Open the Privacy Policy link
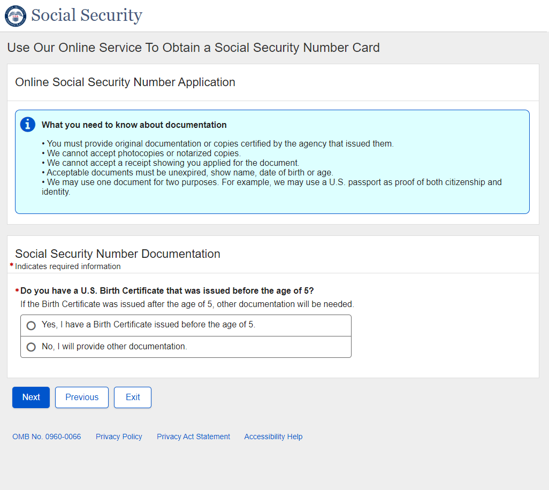The height and width of the screenshot is (490, 549). click(119, 437)
